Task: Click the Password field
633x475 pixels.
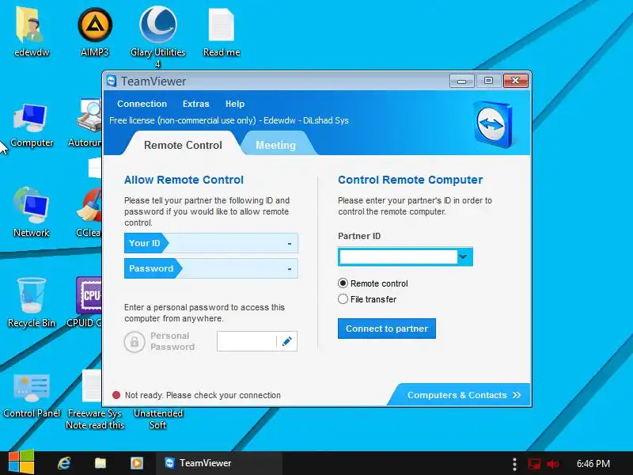Action: coord(210,268)
